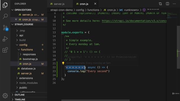Click functions in the breadcrumb path
This screenshot has height=101, width=180.
[x=93, y=10]
